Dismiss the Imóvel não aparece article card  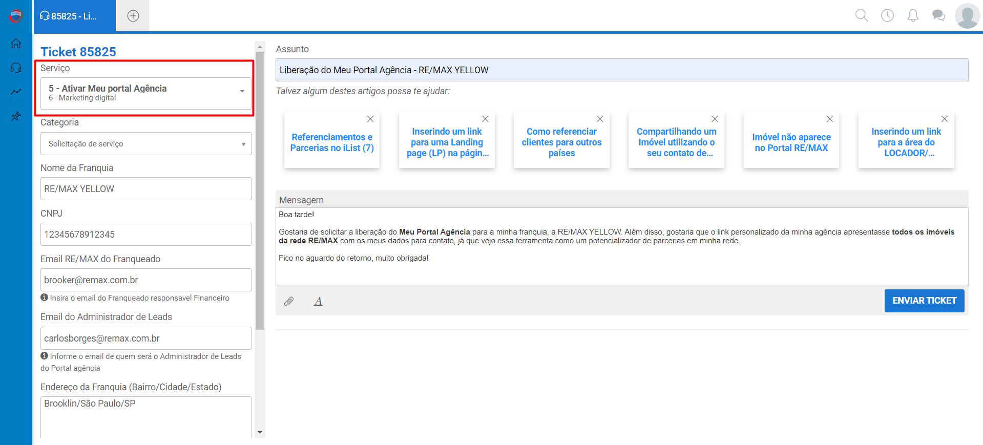point(830,119)
